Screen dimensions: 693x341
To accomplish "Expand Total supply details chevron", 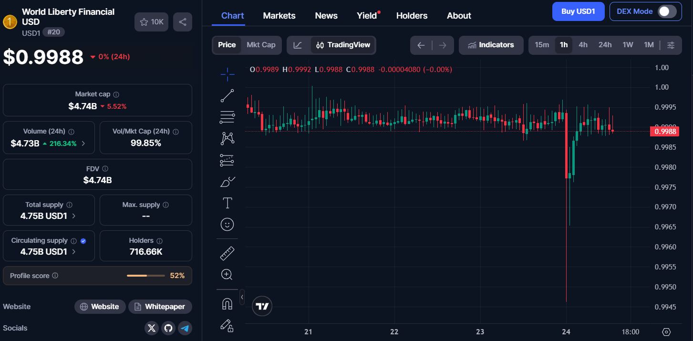I will pos(73,216).
